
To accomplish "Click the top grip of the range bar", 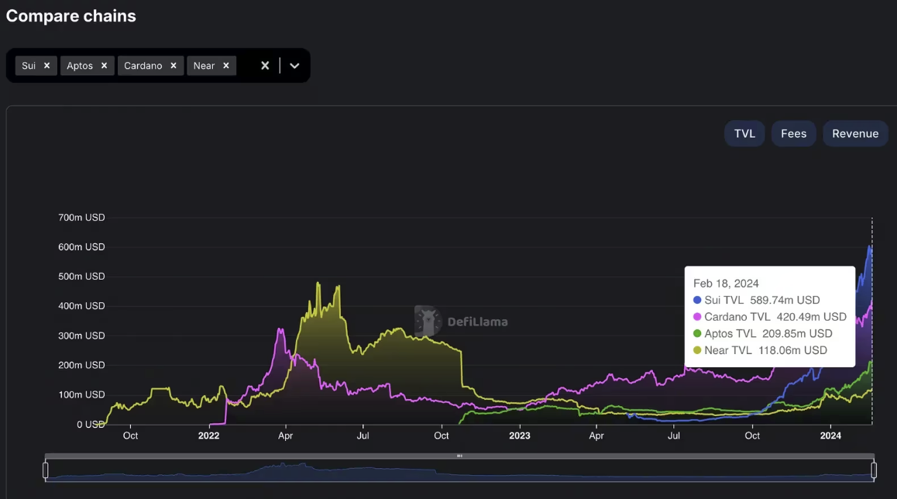I will [459, 456].
